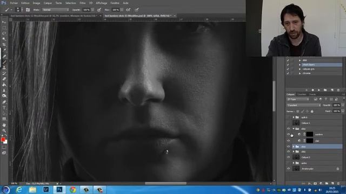Select the Zoom tool
346x194 pixels.
4,131
